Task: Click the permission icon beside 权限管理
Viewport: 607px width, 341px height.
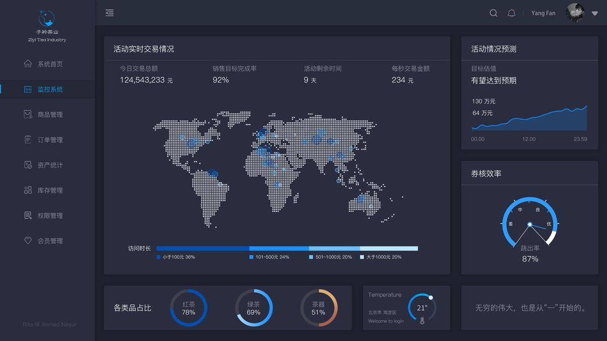Action: point(28,215)
